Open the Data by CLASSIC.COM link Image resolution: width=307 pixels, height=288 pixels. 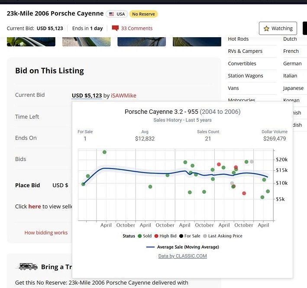click(182, 256)
